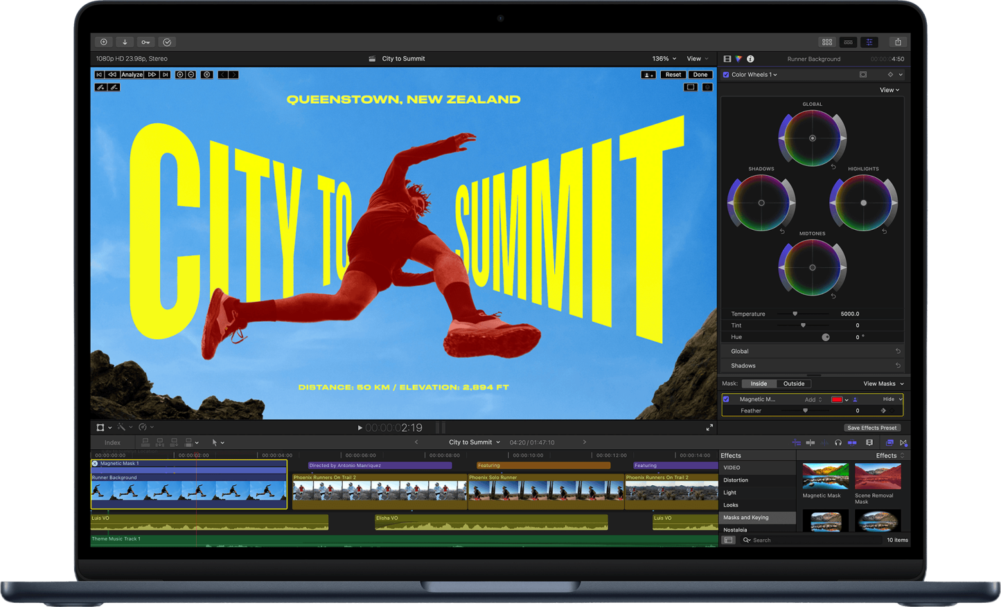The height and width of the screenshot is (607, 1001).
Task: Click the Share export icon
Action: coord(898,42)
